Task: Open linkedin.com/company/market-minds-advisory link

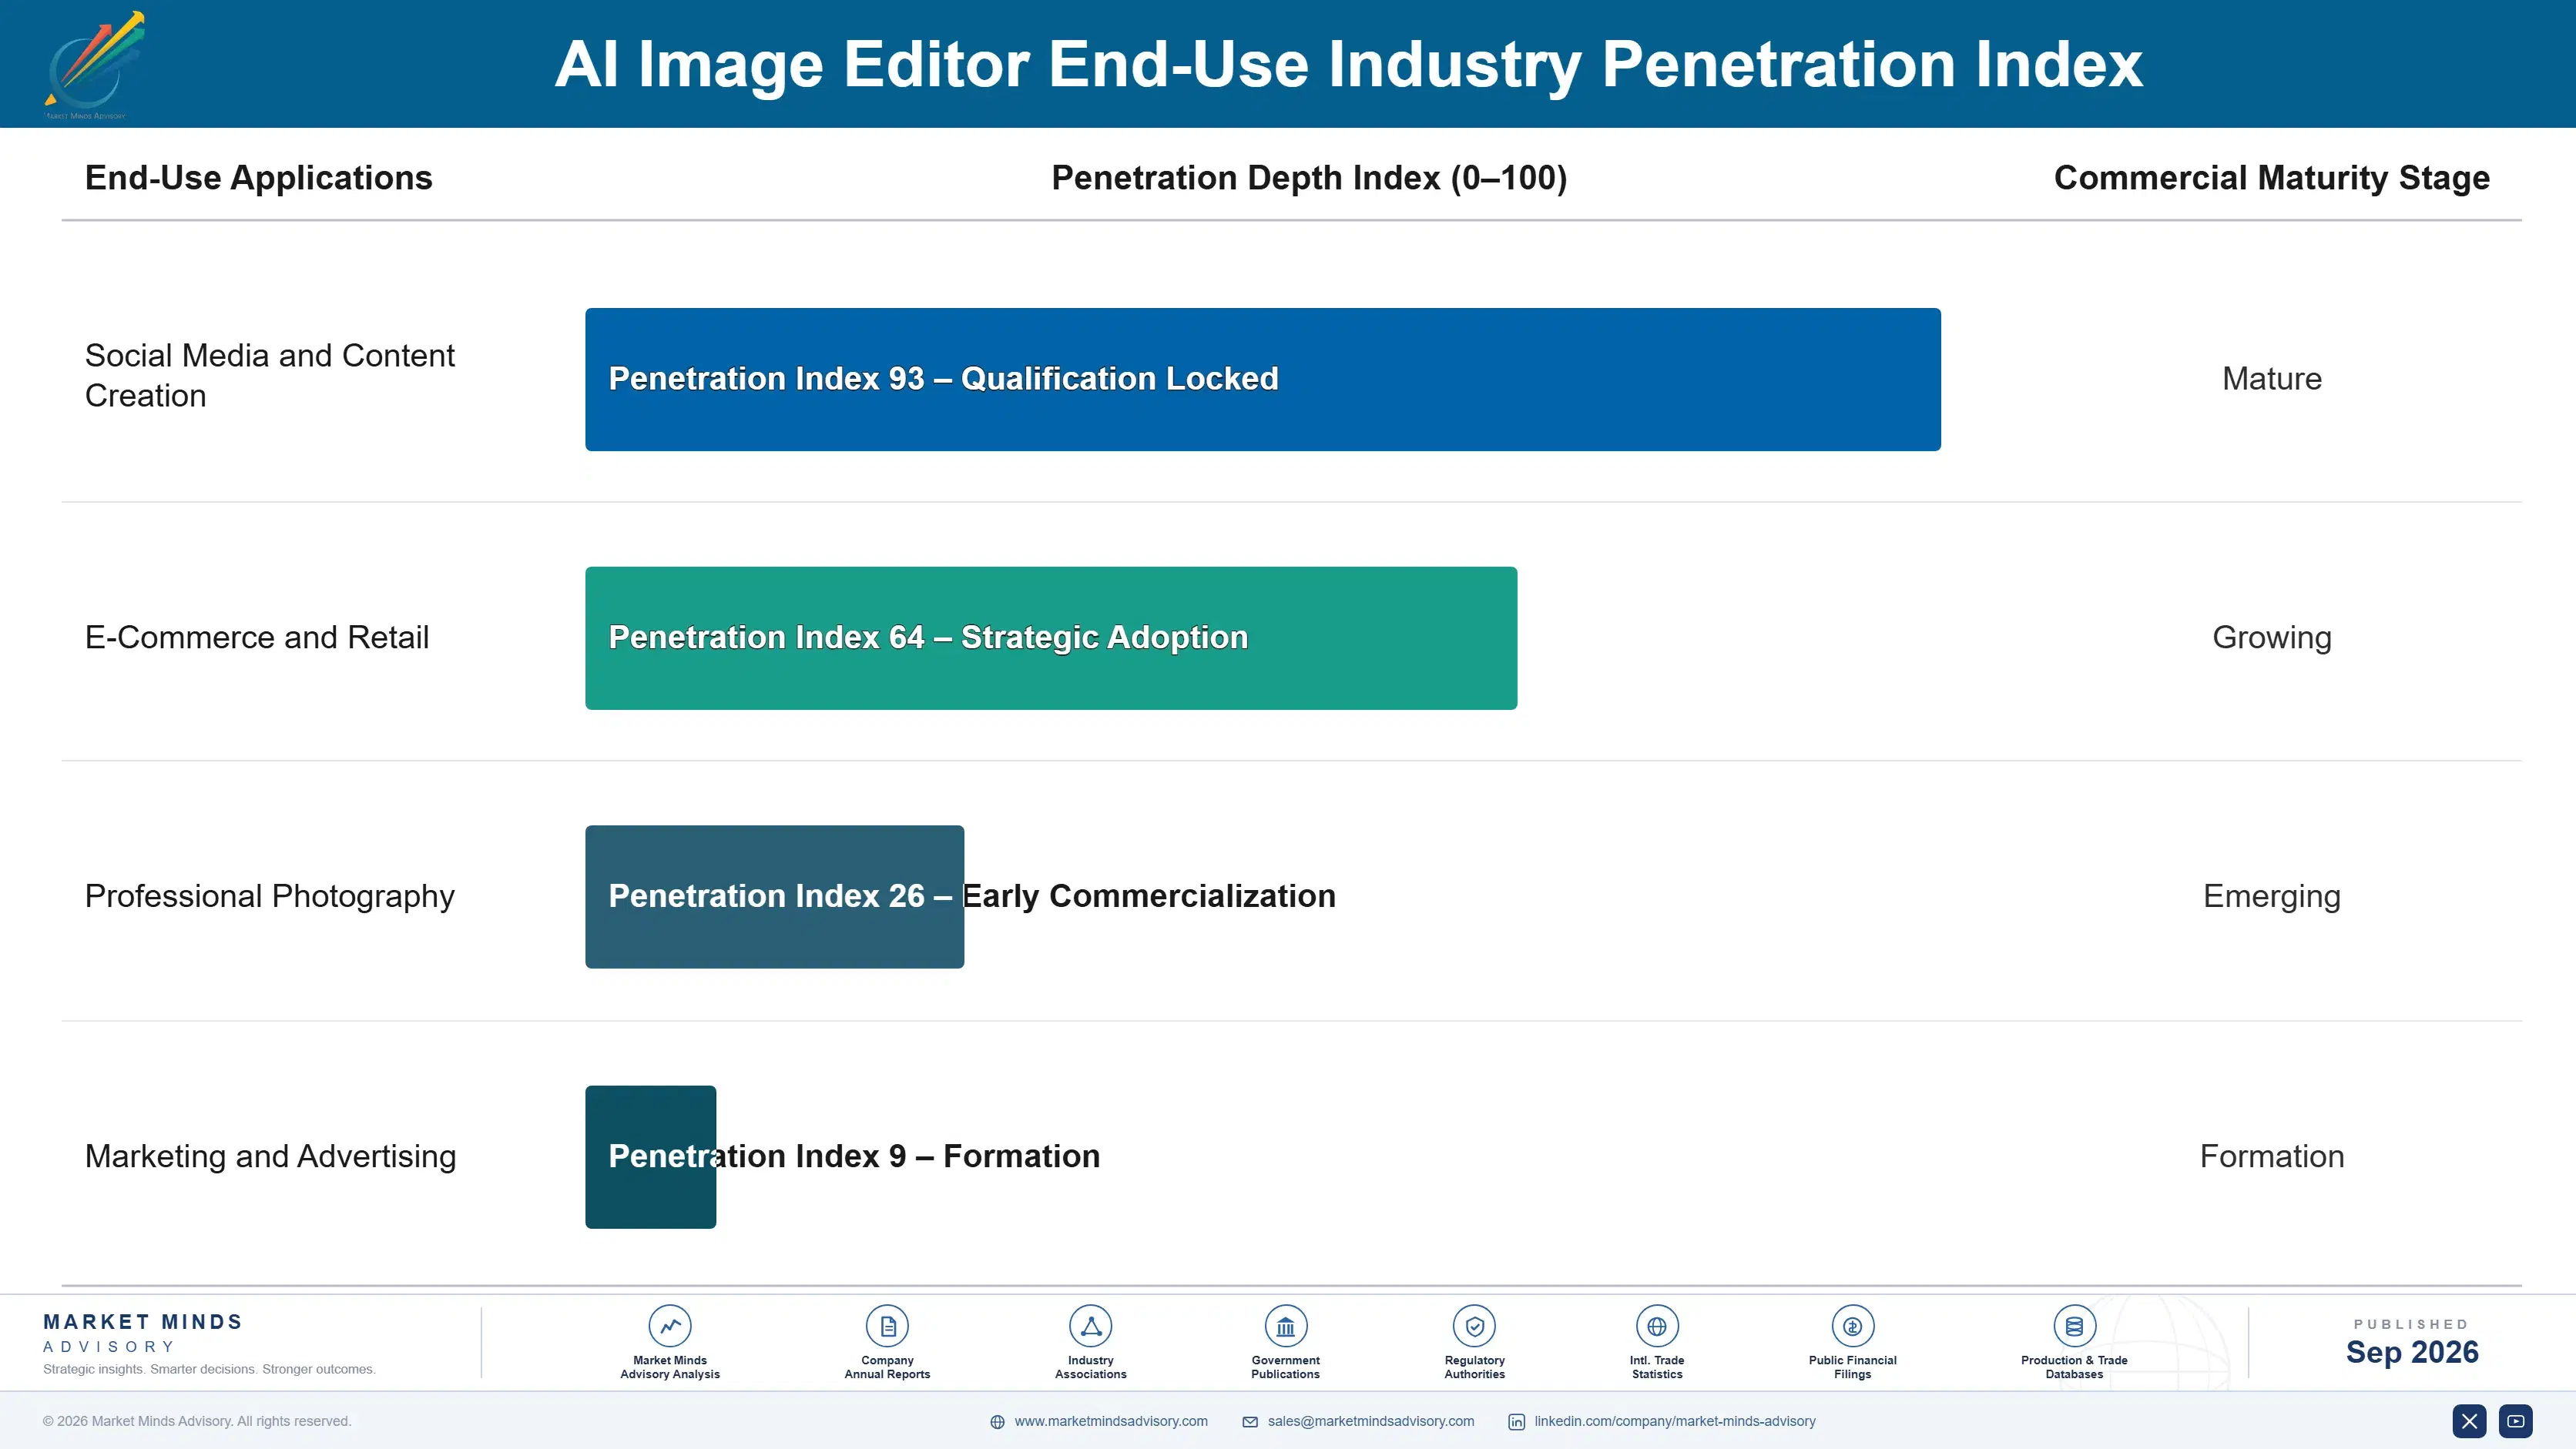Action: tap(1675, 1421)
